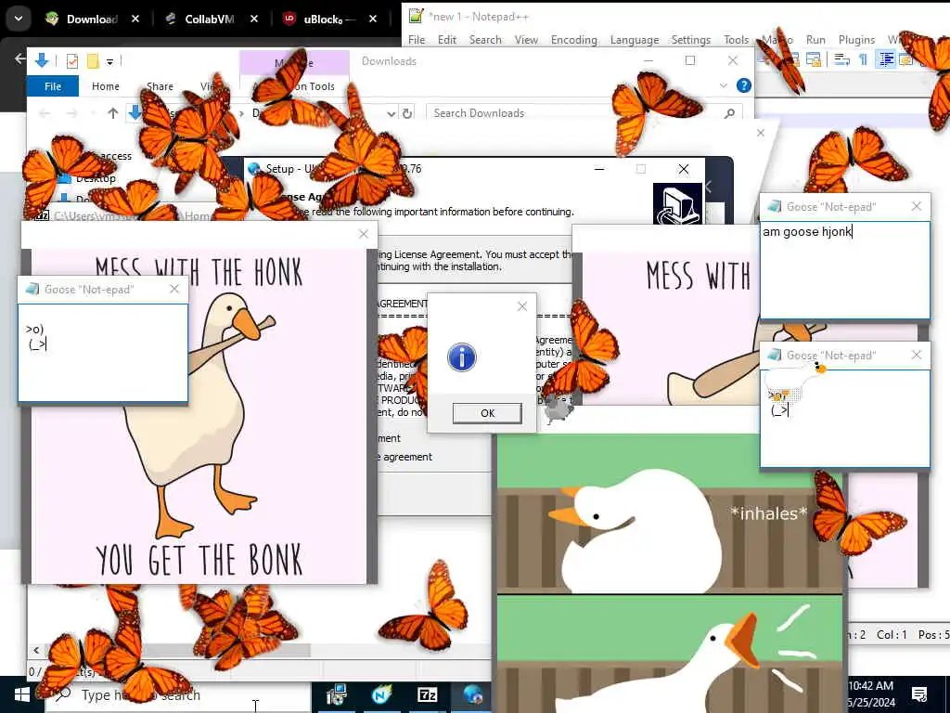
Task: Open the Share ribbon tab in Explorer
Action: tap(160, 86)
